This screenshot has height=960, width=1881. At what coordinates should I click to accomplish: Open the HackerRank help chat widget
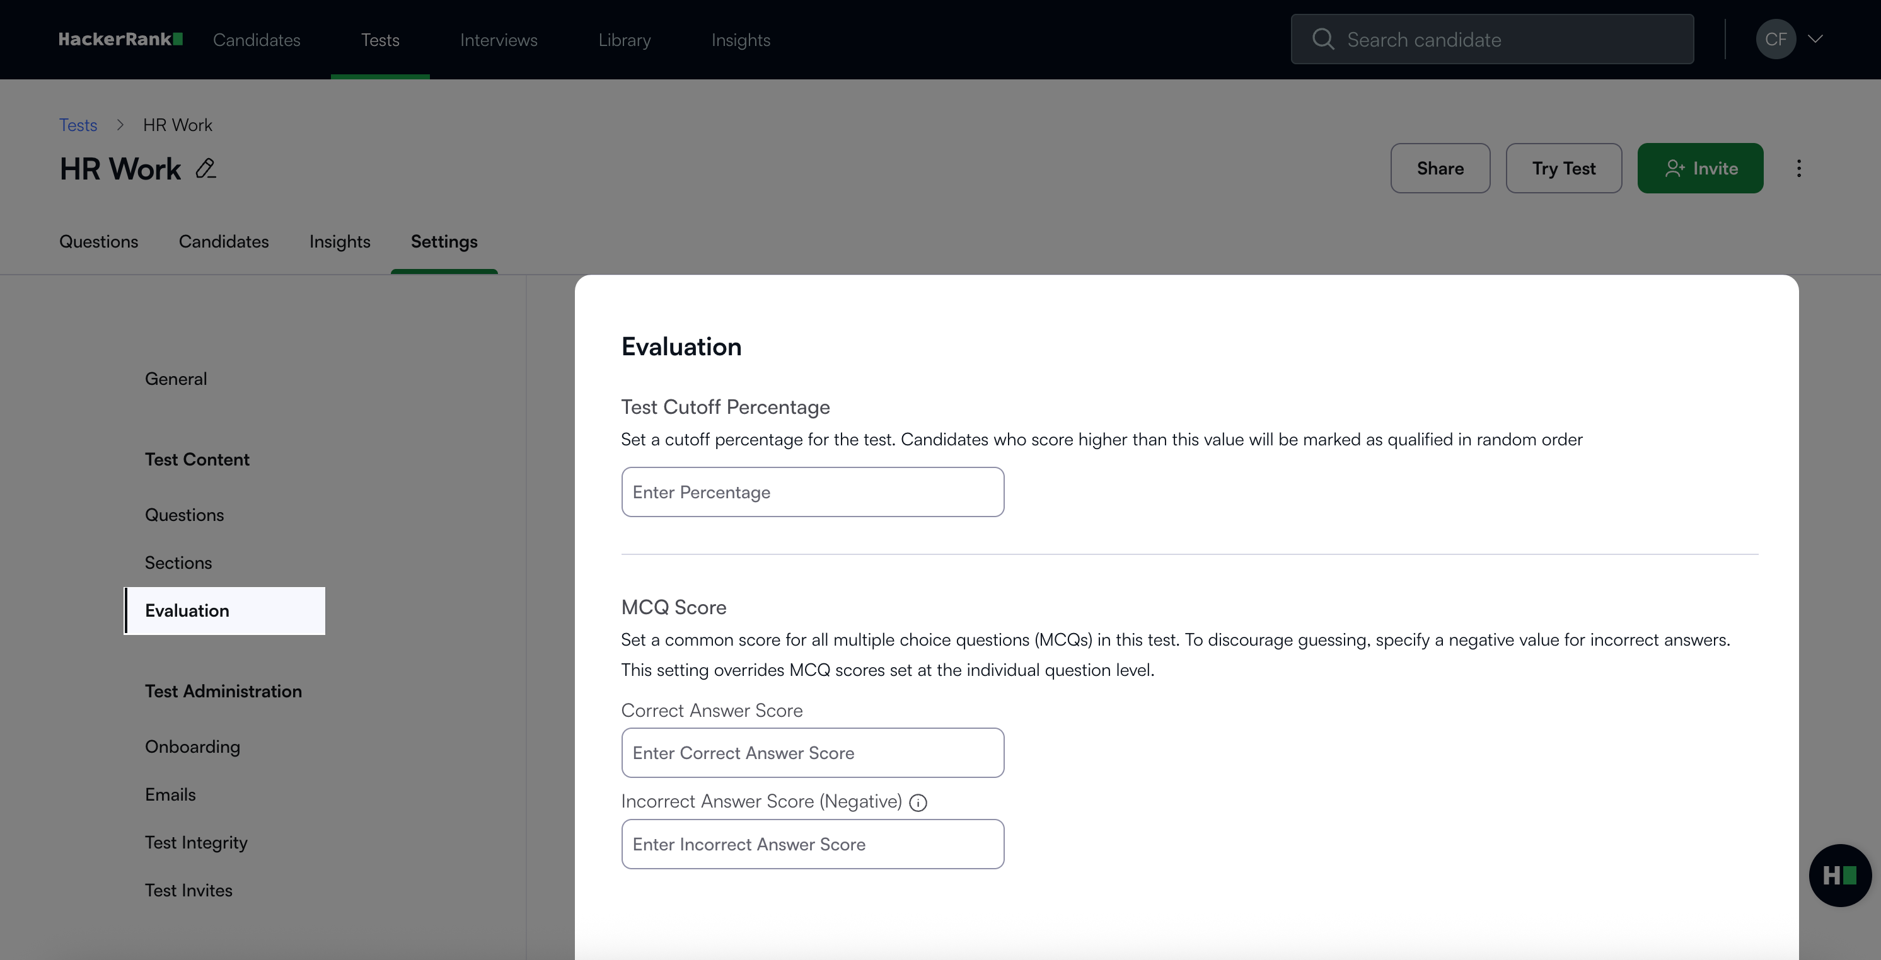click(1839, 876)
